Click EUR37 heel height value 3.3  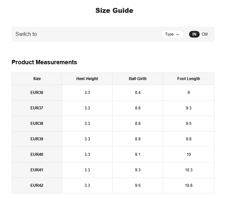tap(87, 108)
